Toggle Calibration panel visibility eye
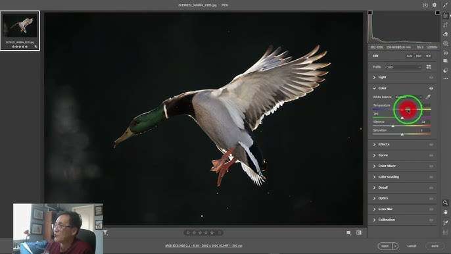451x254 pixels. tap(431, 220)
